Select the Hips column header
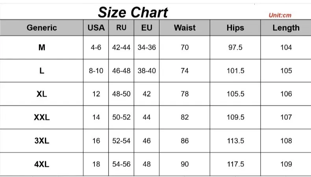Screen dimensions: 311x177 235,28
